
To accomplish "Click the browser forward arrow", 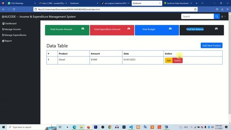I will pyautogui.click(x=9, y=9).
